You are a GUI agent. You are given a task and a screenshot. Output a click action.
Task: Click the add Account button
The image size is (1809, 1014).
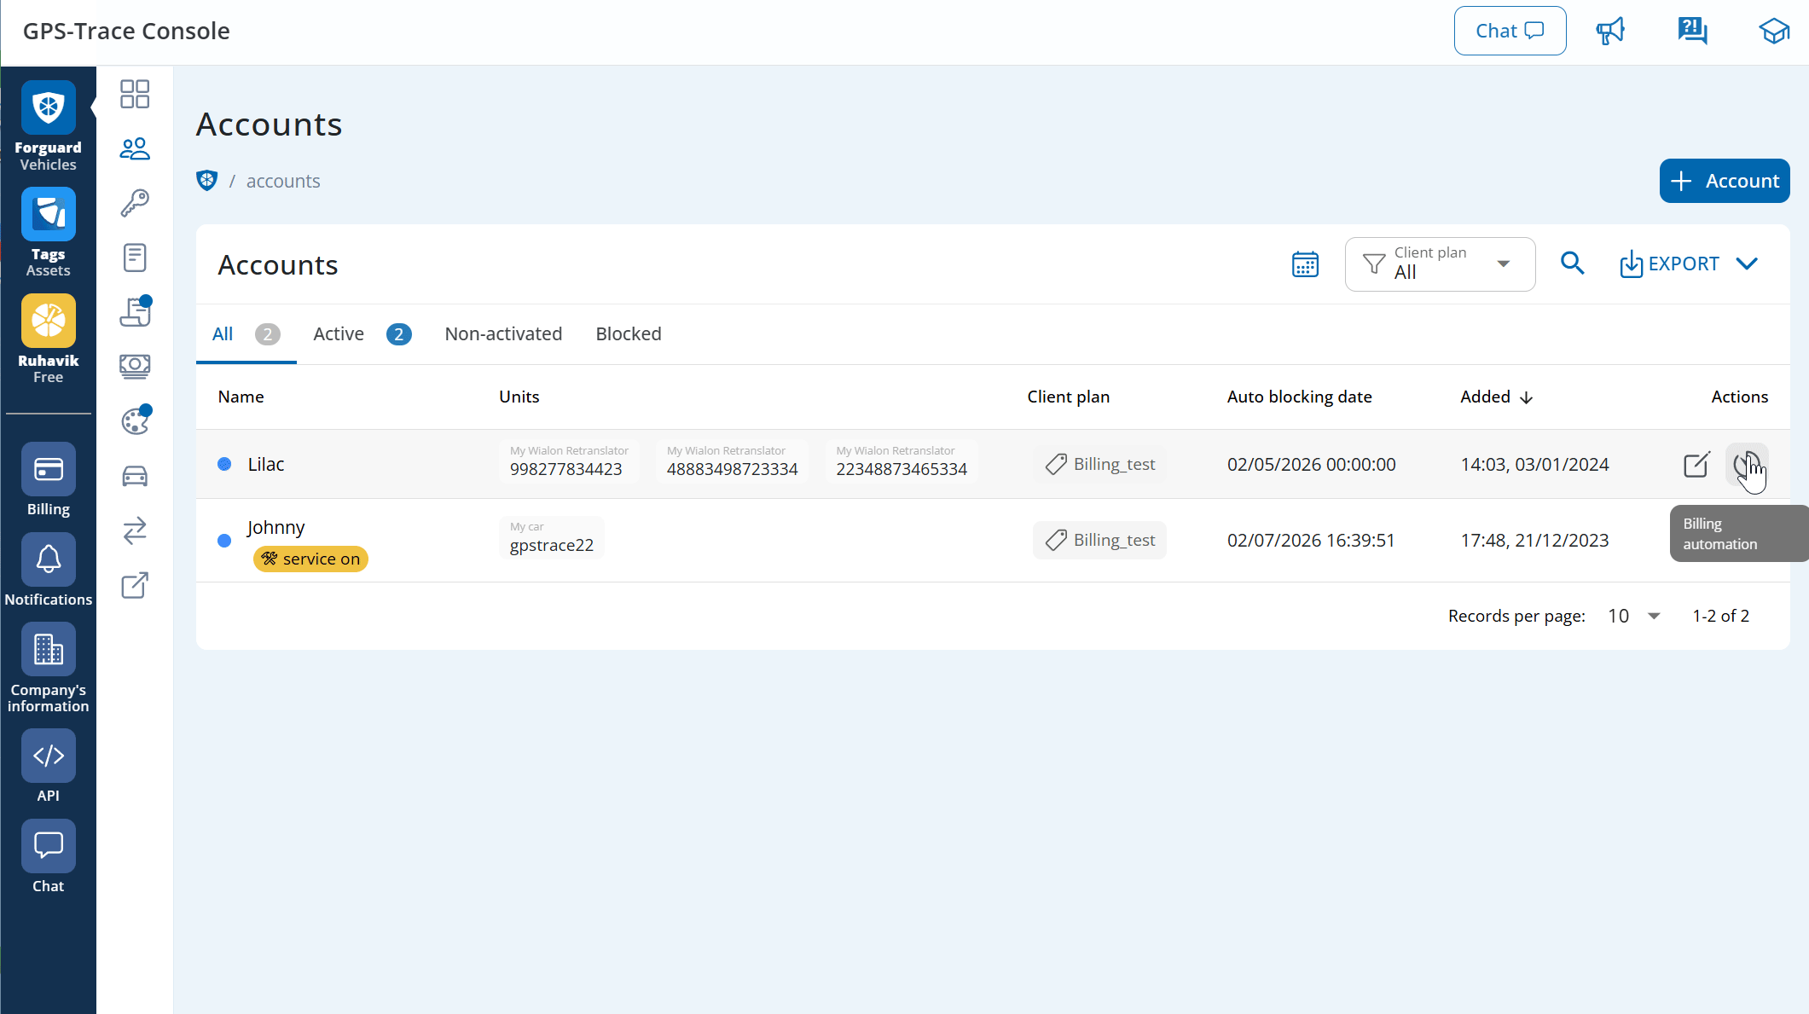[1724, 181]
